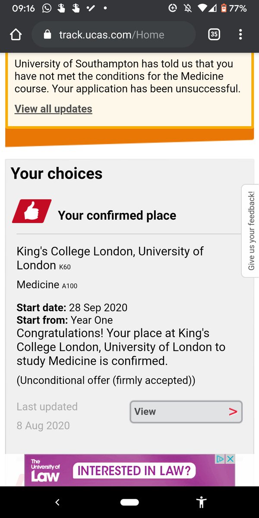Click the track.ucas.com address bar
The width and height of the screenshot is (259, 518).
[112, 35]
